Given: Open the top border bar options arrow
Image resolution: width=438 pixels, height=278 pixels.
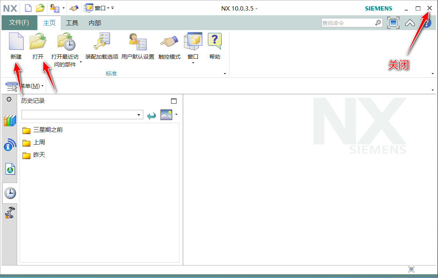Looking at the screenshot, I should point(433,90).
